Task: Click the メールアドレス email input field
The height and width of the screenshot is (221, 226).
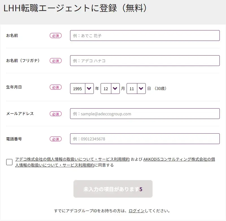Action: [x=145, y=114]
